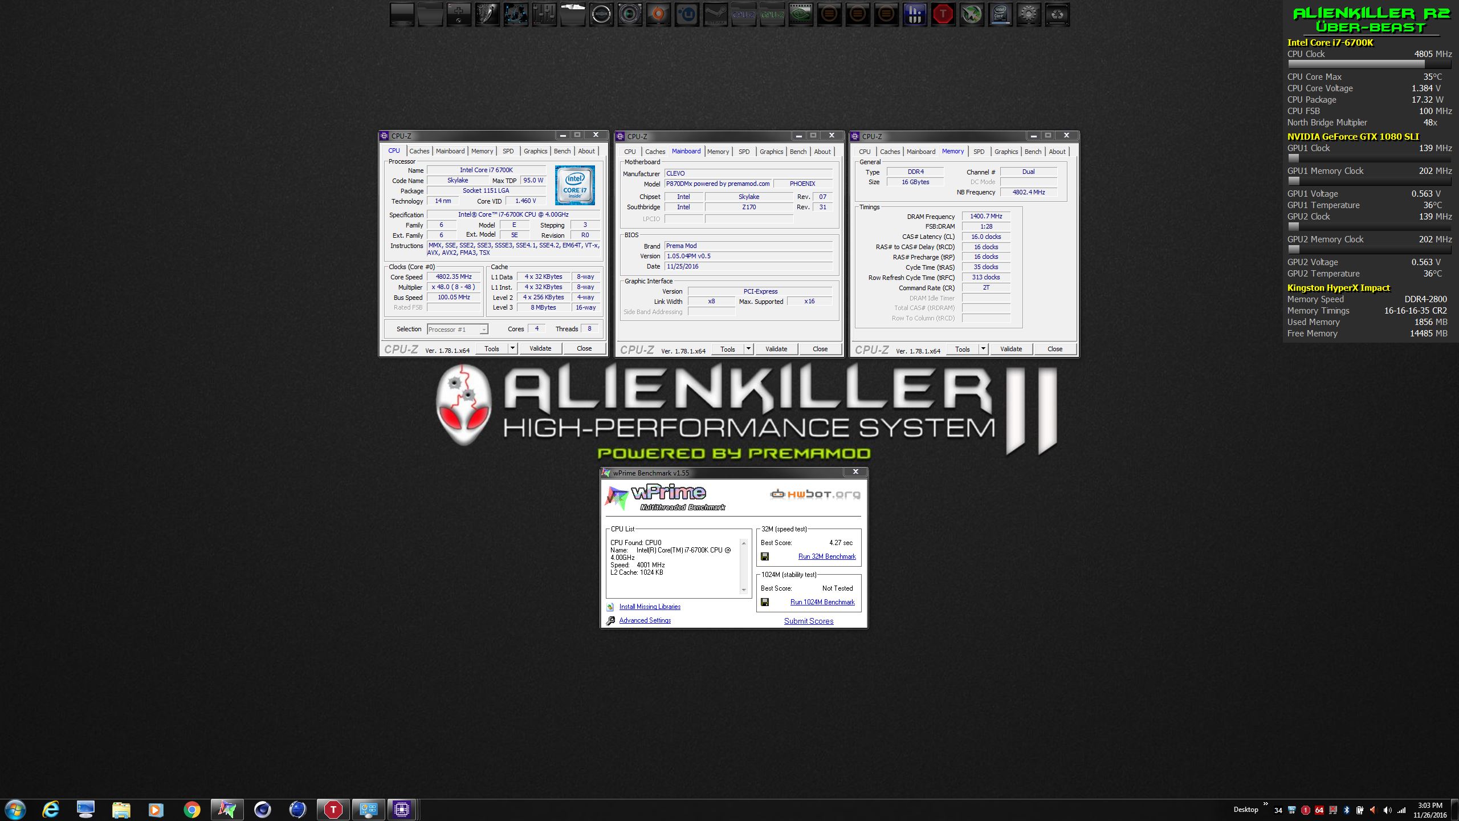Save the 1024M score with floppy icon
This screenshot has height=821, width=1459.
765,602
